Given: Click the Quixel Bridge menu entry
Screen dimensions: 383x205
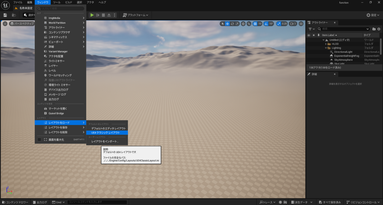Looking at the screenshot, I should pos(61,113).
